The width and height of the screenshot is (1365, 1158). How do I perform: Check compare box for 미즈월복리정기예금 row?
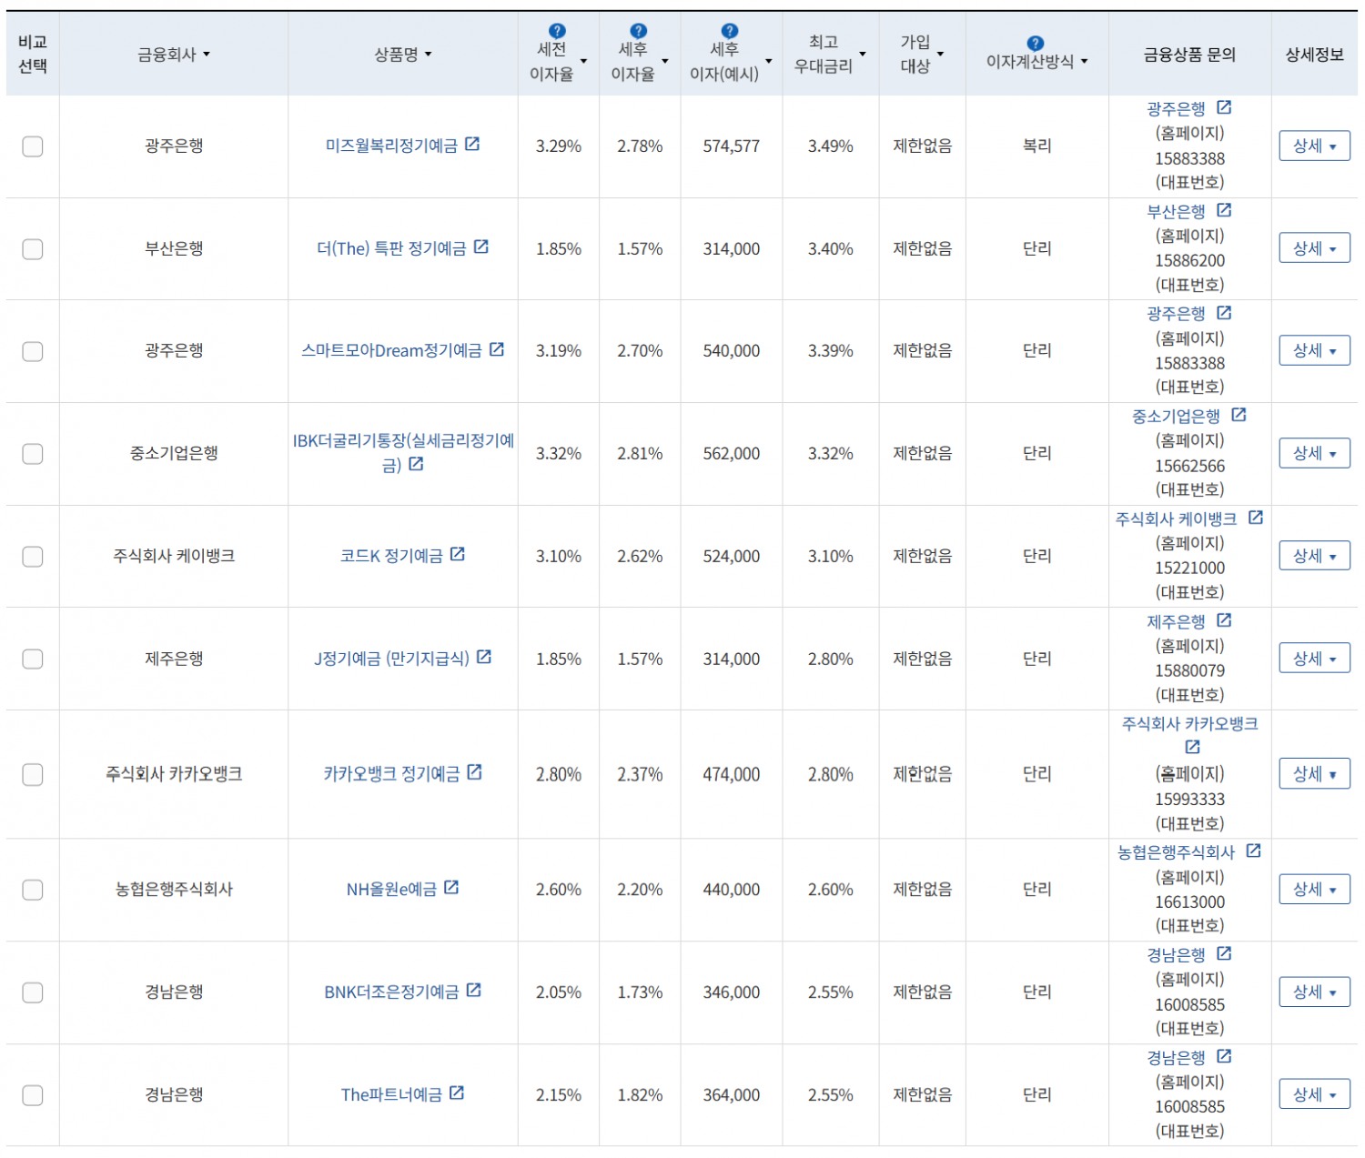click(x=33, y=146)
